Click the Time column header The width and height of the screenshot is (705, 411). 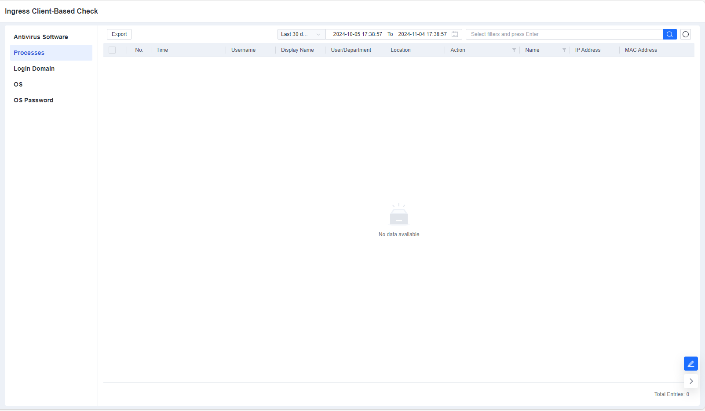(162, 50)
